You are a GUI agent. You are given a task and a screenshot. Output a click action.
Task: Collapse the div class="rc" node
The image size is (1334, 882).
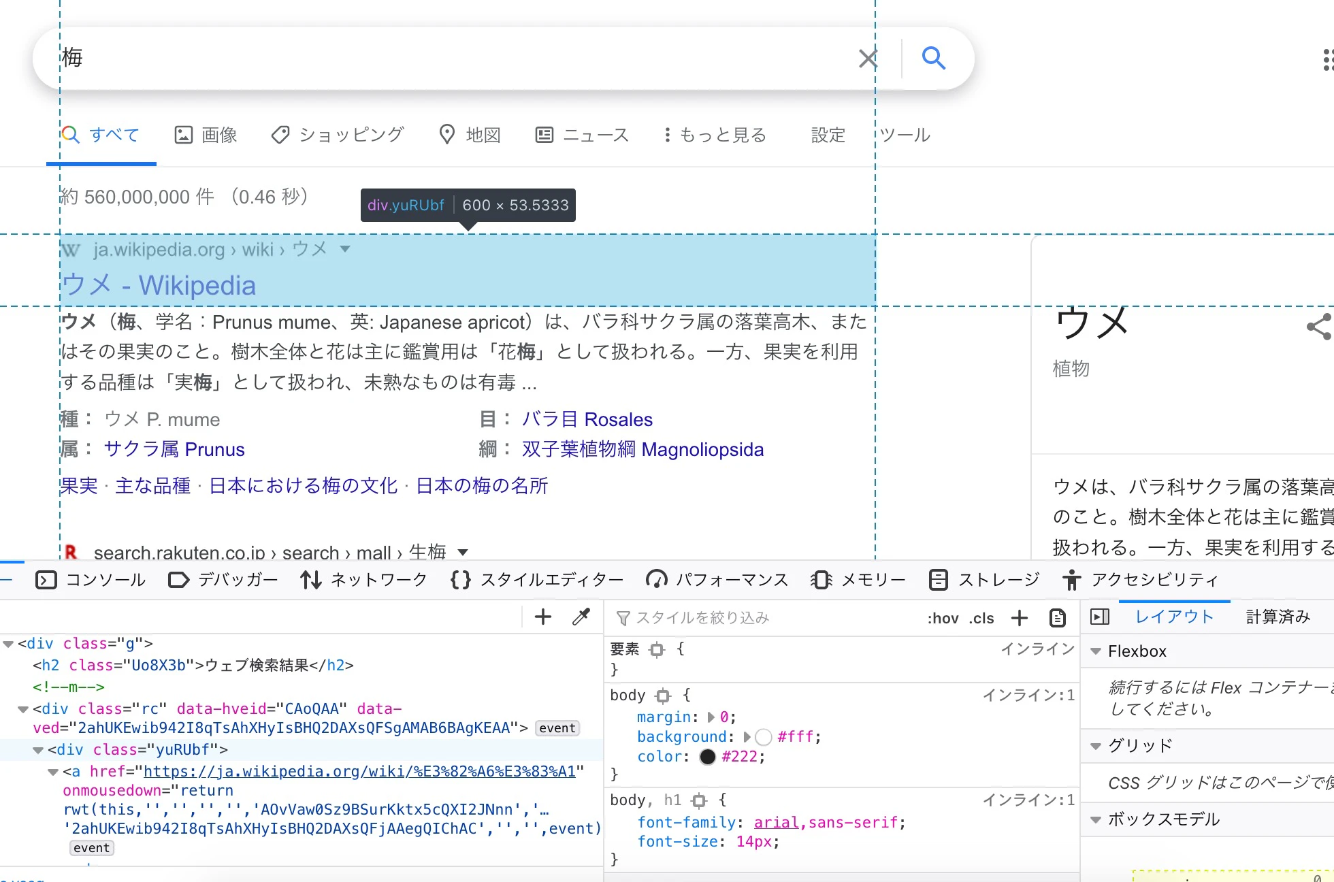(x=23, y=709)
